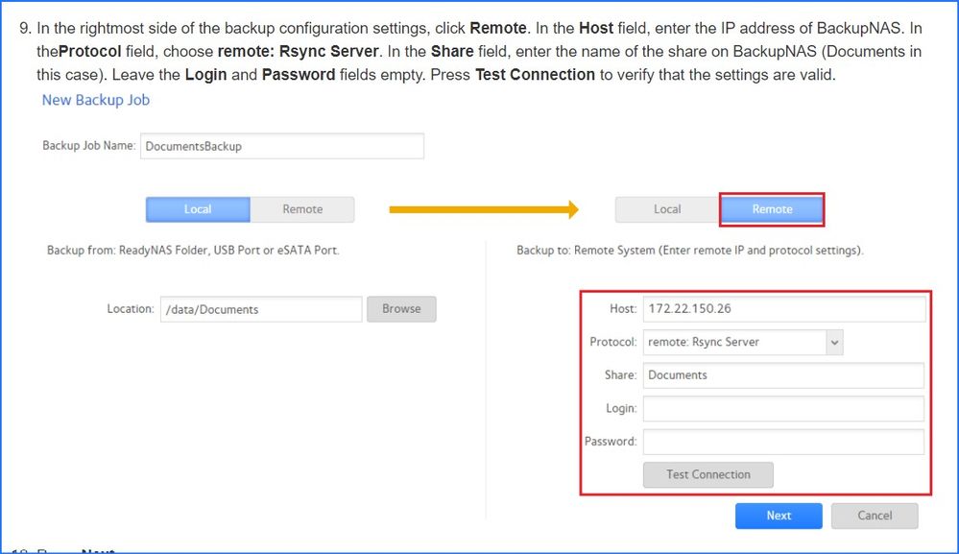Viewport: 959px width, 554px height.
Task: Click the Cancel button
Action: (x=874, y=516)
